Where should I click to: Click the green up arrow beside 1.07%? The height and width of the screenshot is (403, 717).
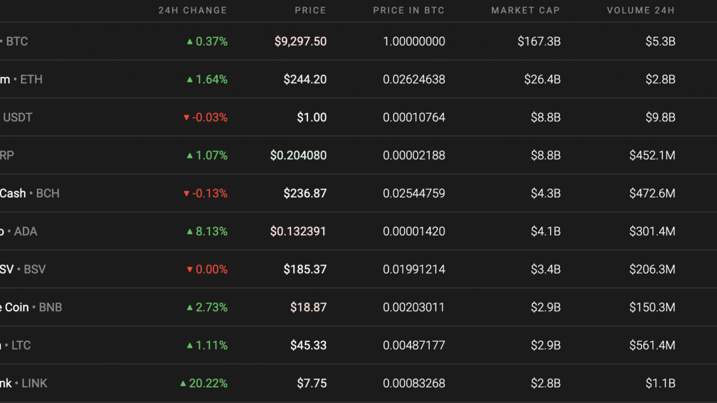click(190, 156)
